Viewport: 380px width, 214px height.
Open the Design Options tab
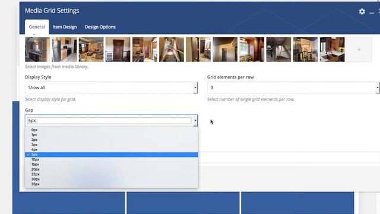(x=100, y=27)
